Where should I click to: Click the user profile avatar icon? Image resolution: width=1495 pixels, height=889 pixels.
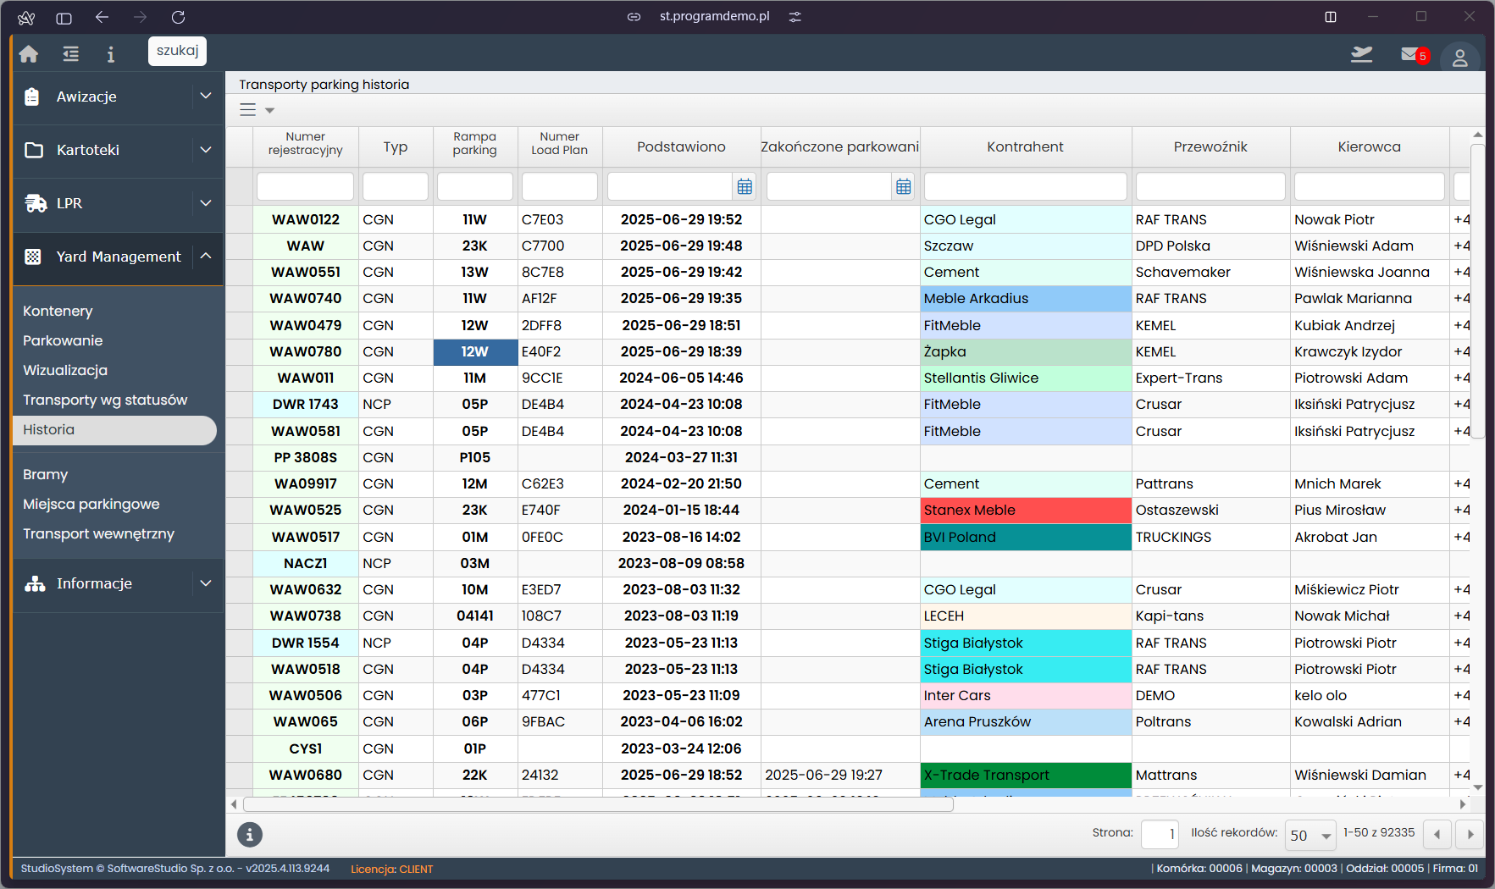1459,58
